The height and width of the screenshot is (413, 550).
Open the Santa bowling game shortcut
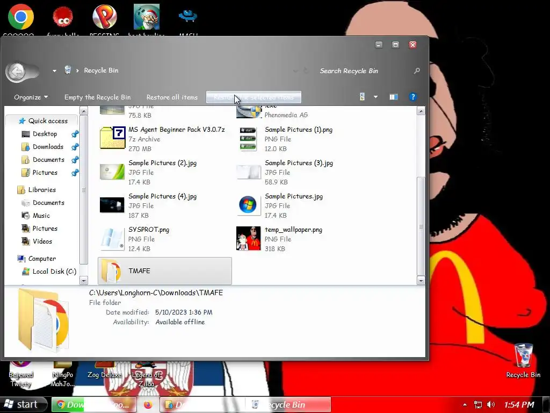[147, 17]
